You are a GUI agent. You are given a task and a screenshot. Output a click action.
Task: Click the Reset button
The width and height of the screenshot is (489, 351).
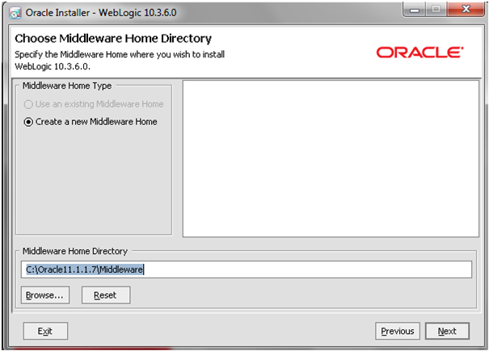tap(106, 295)
